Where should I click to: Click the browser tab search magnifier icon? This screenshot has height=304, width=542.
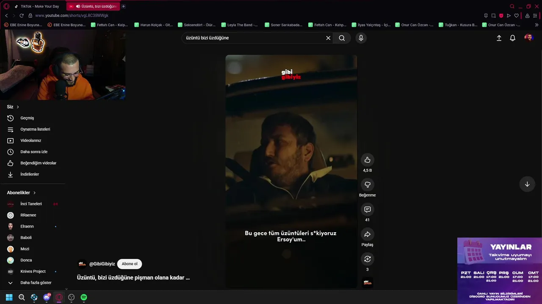pyautogui.click(x=512, y=6)
